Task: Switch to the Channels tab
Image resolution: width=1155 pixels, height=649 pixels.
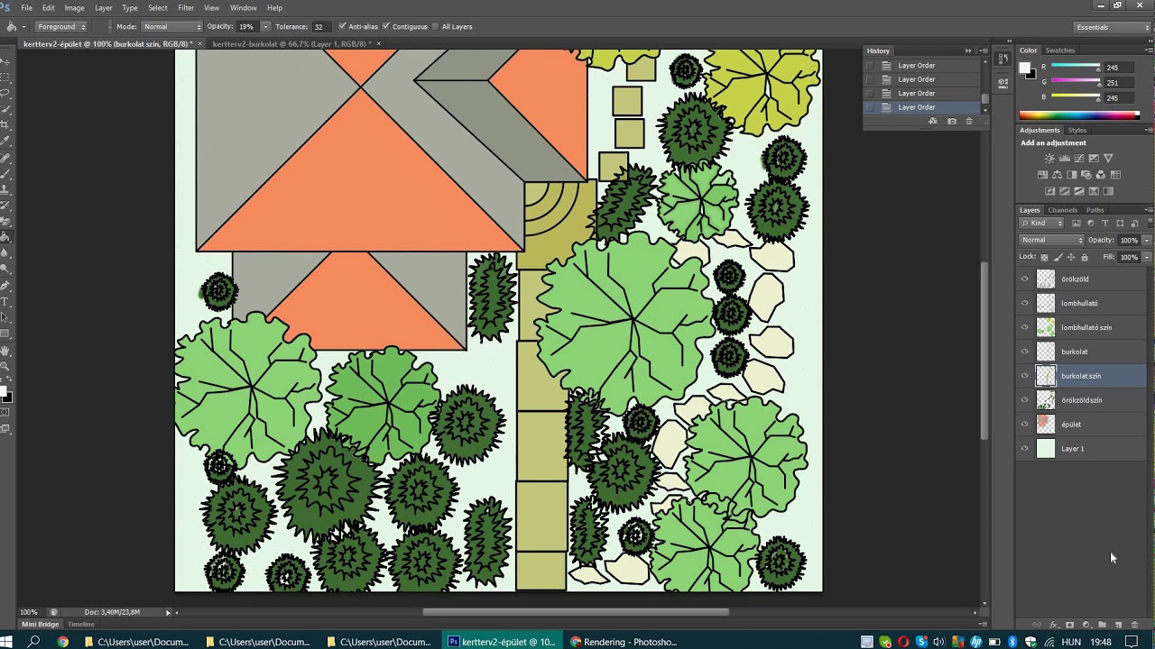Action: (x=1062, y=210)
